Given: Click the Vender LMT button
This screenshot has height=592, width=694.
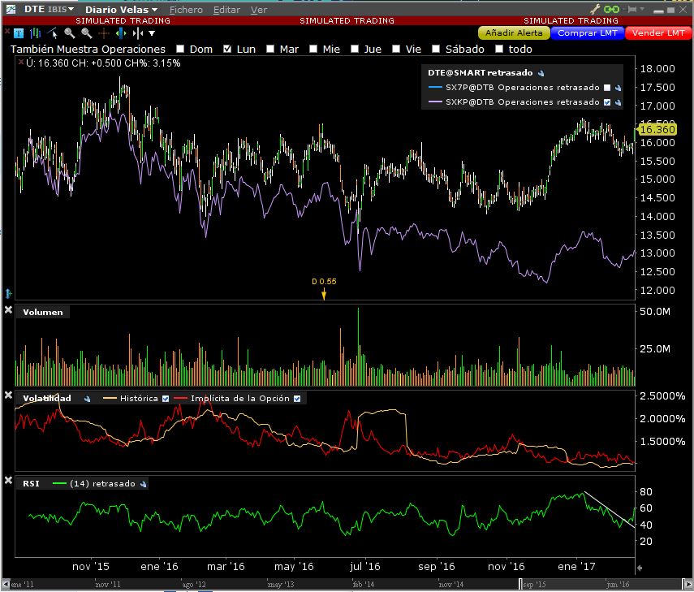Looking at the screenshot, I should tap(658, 33).
